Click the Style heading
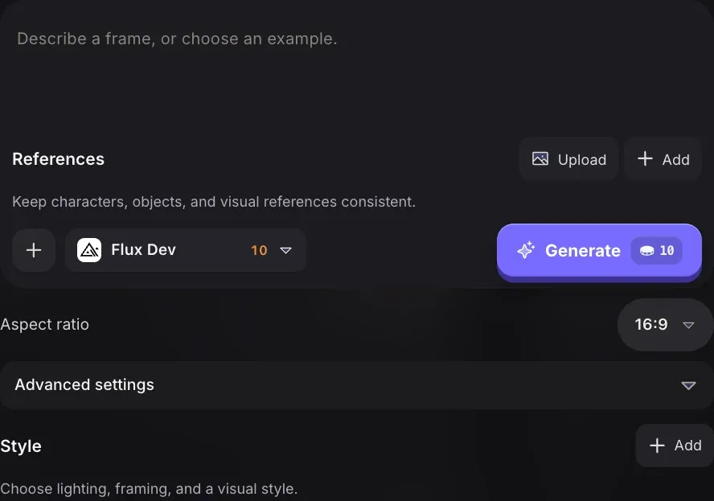 pyautogui.click(x=21, y=446)
